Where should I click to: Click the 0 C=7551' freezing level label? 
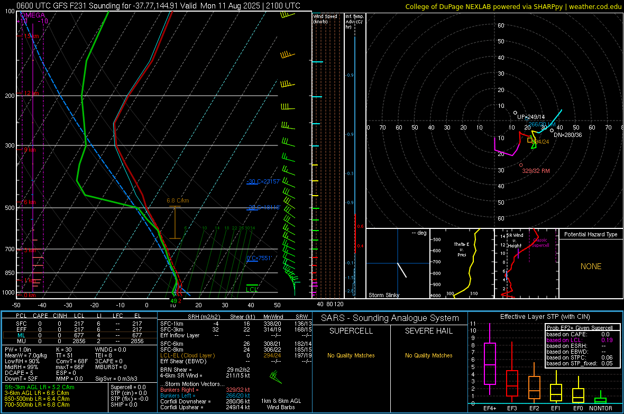[x=259, y=258]
